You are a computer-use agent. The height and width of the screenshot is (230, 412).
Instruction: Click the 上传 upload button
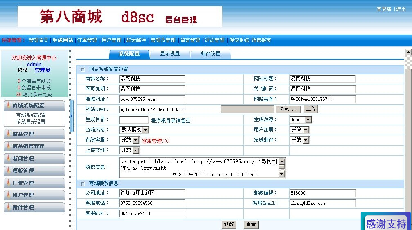[x=311, y=109]
